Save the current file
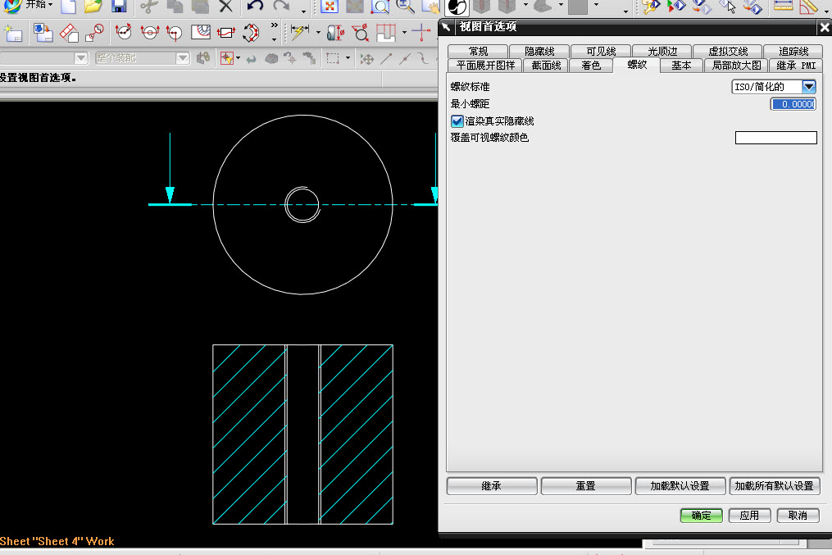This screenshot has width=832, height=555. (119, 7)
